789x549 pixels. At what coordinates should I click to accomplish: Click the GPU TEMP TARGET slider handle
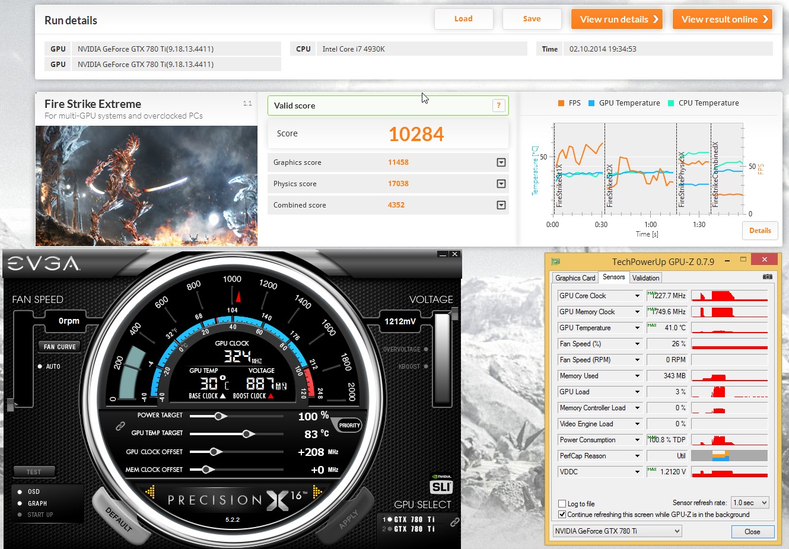tap(247, 434)
